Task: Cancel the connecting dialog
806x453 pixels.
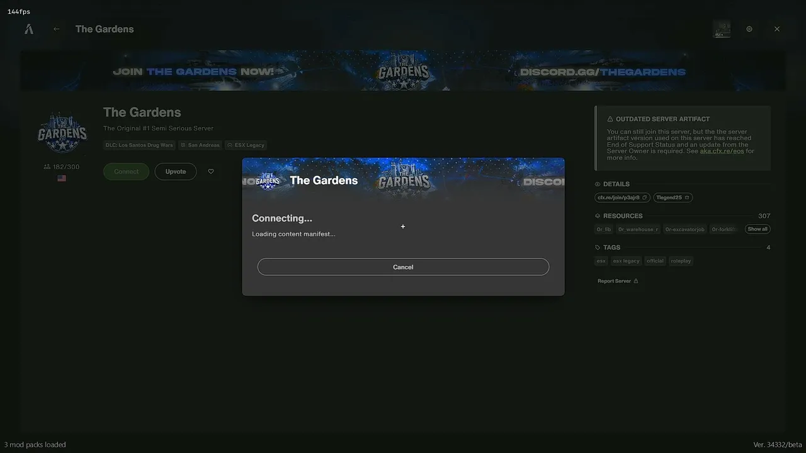Action: tap(403, 267)
